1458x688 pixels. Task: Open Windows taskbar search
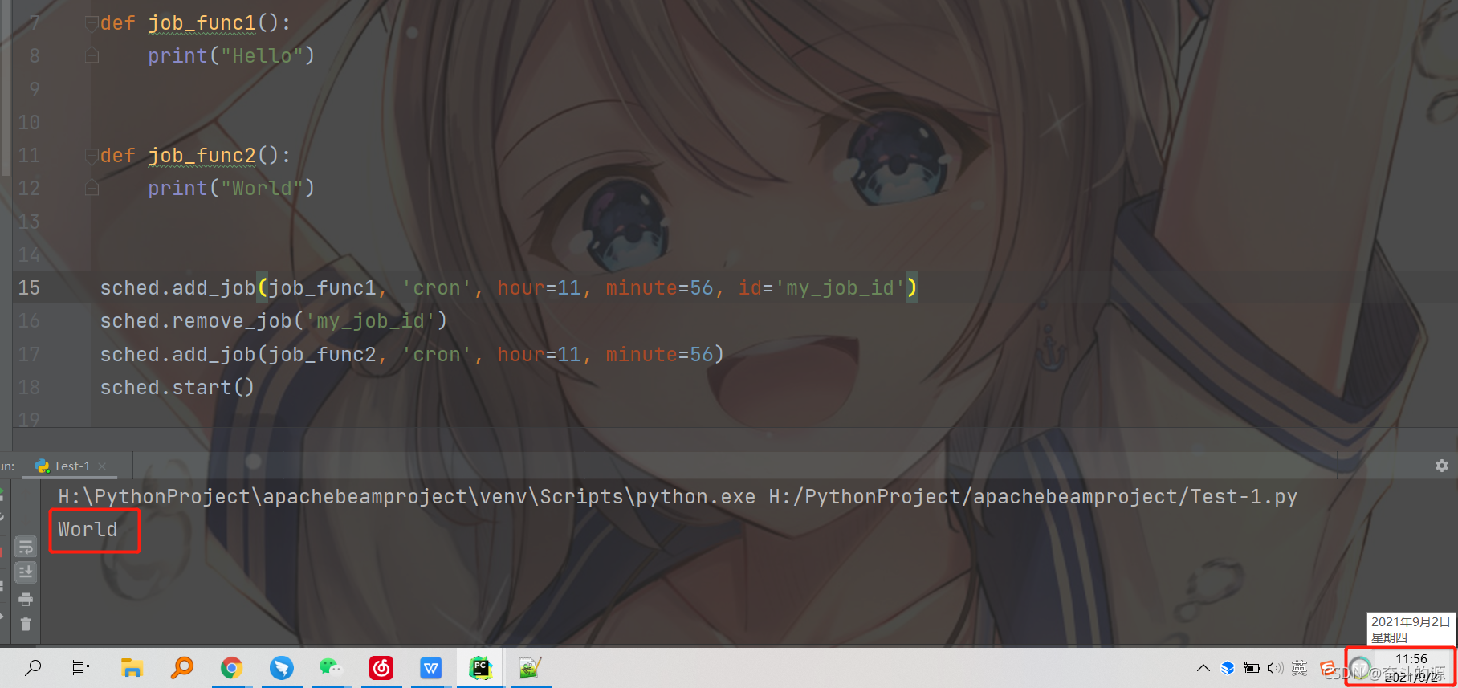(33, 667)
